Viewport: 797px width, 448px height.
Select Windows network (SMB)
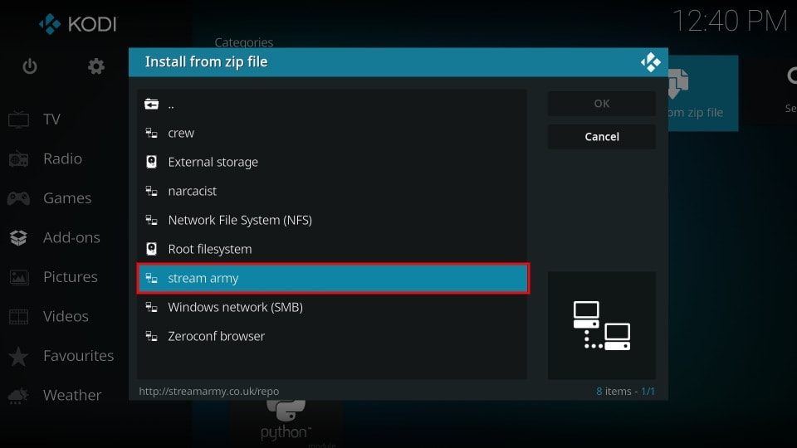pyautogui.click(x=332, y=307)
